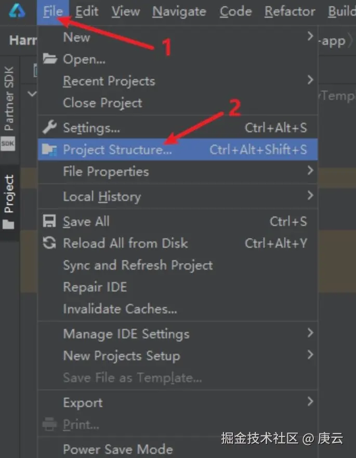The height and width of the screenshot is (458, 356).
Task: Click the Open folder icon
Action: pyautogui.click(x=49, y=59)
